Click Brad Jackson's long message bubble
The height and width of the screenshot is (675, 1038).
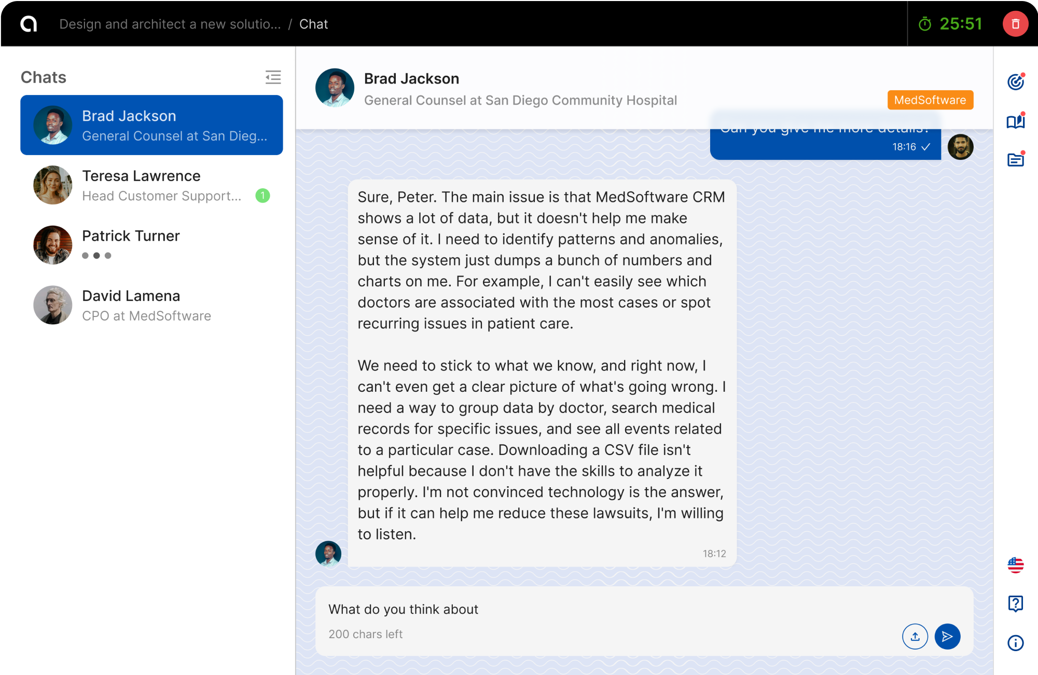[x=542, y=373]
